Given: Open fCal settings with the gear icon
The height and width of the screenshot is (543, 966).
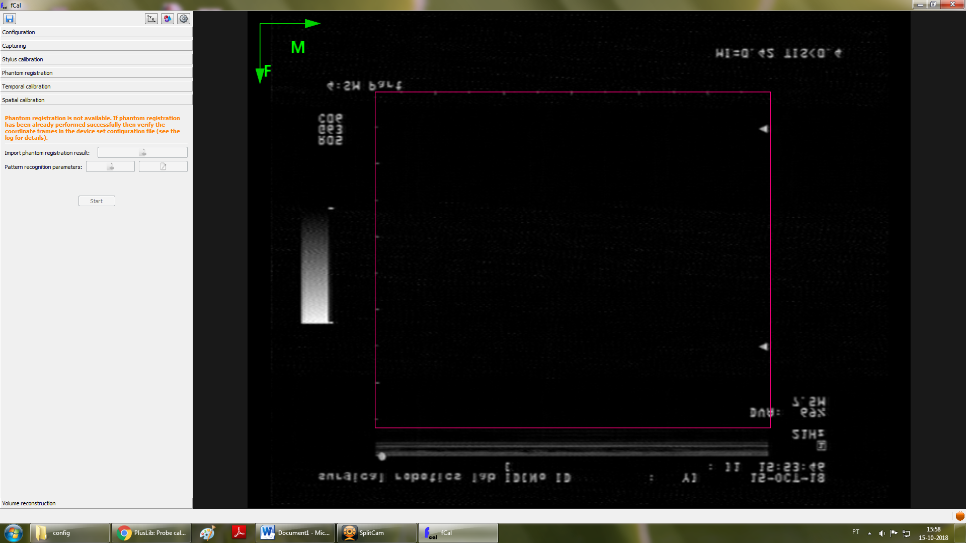Looking at the screenshot, I should point(183,18).
